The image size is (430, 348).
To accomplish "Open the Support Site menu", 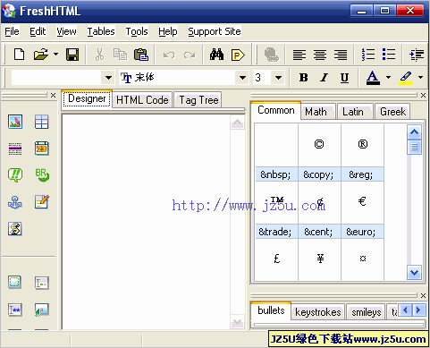I will tap(215, 31).
